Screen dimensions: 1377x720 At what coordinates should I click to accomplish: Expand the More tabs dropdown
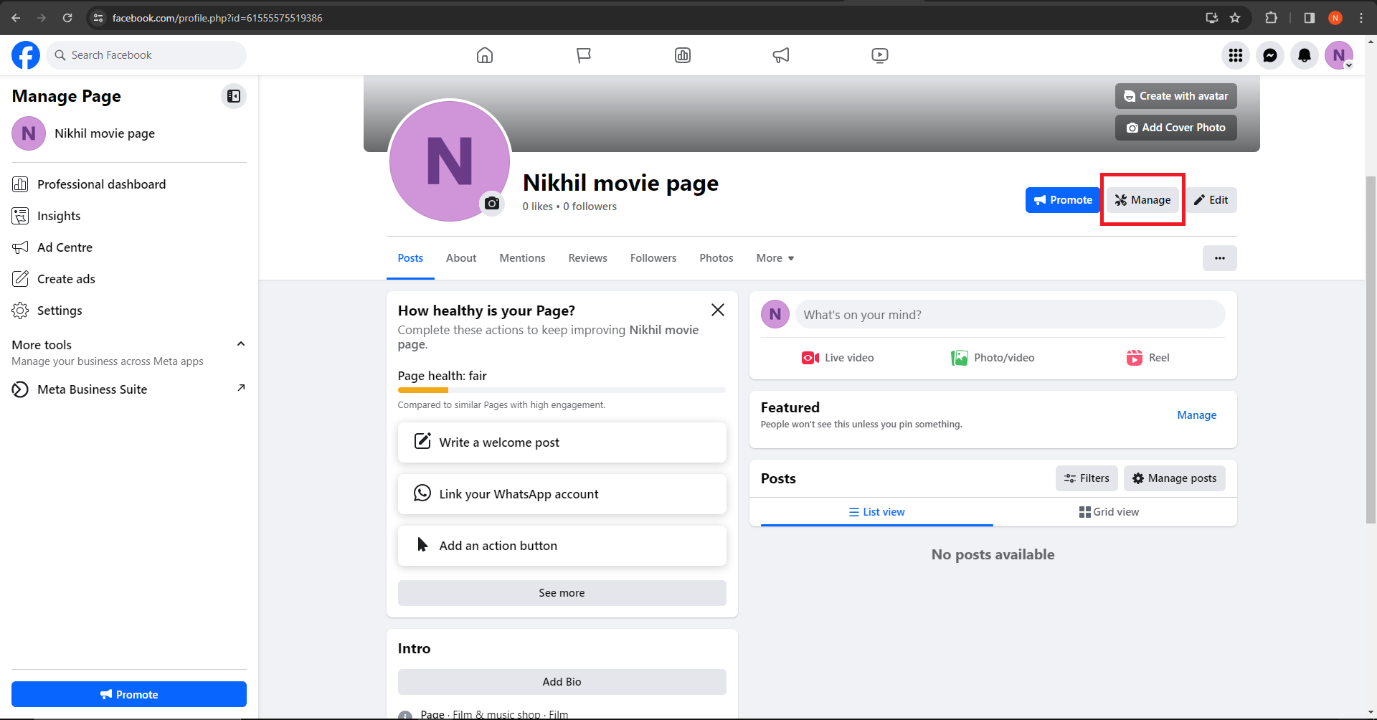coord(775,258)
